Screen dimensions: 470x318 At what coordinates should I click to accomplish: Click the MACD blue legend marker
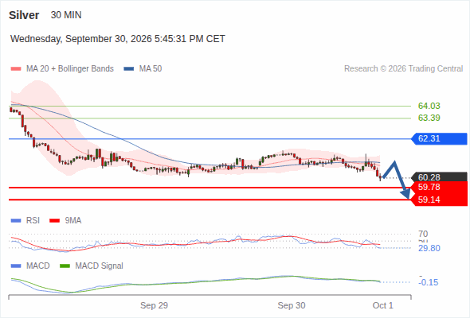[16, 266]
